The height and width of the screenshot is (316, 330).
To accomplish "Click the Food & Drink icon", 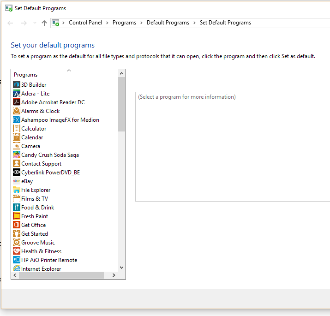I will coord(17,207).
